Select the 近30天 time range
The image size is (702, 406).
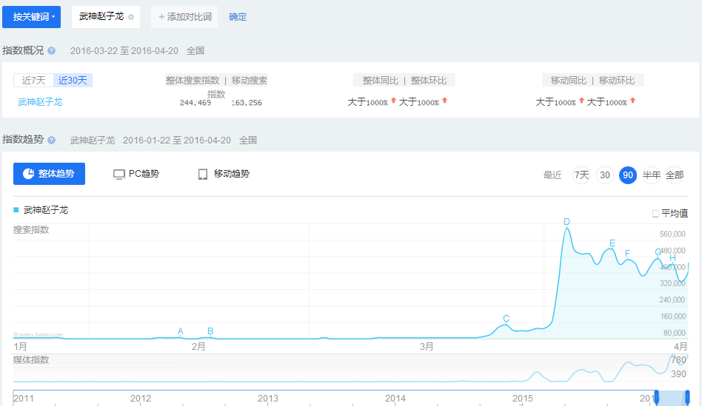click(73, 81)
